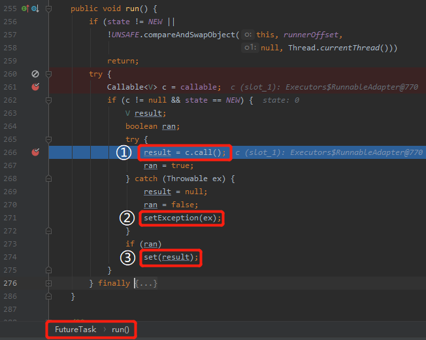Collapse the if block fold at line 262
The height and width of the screenshot is (340, 426).
pyautogui.click(x=48, y=100)
